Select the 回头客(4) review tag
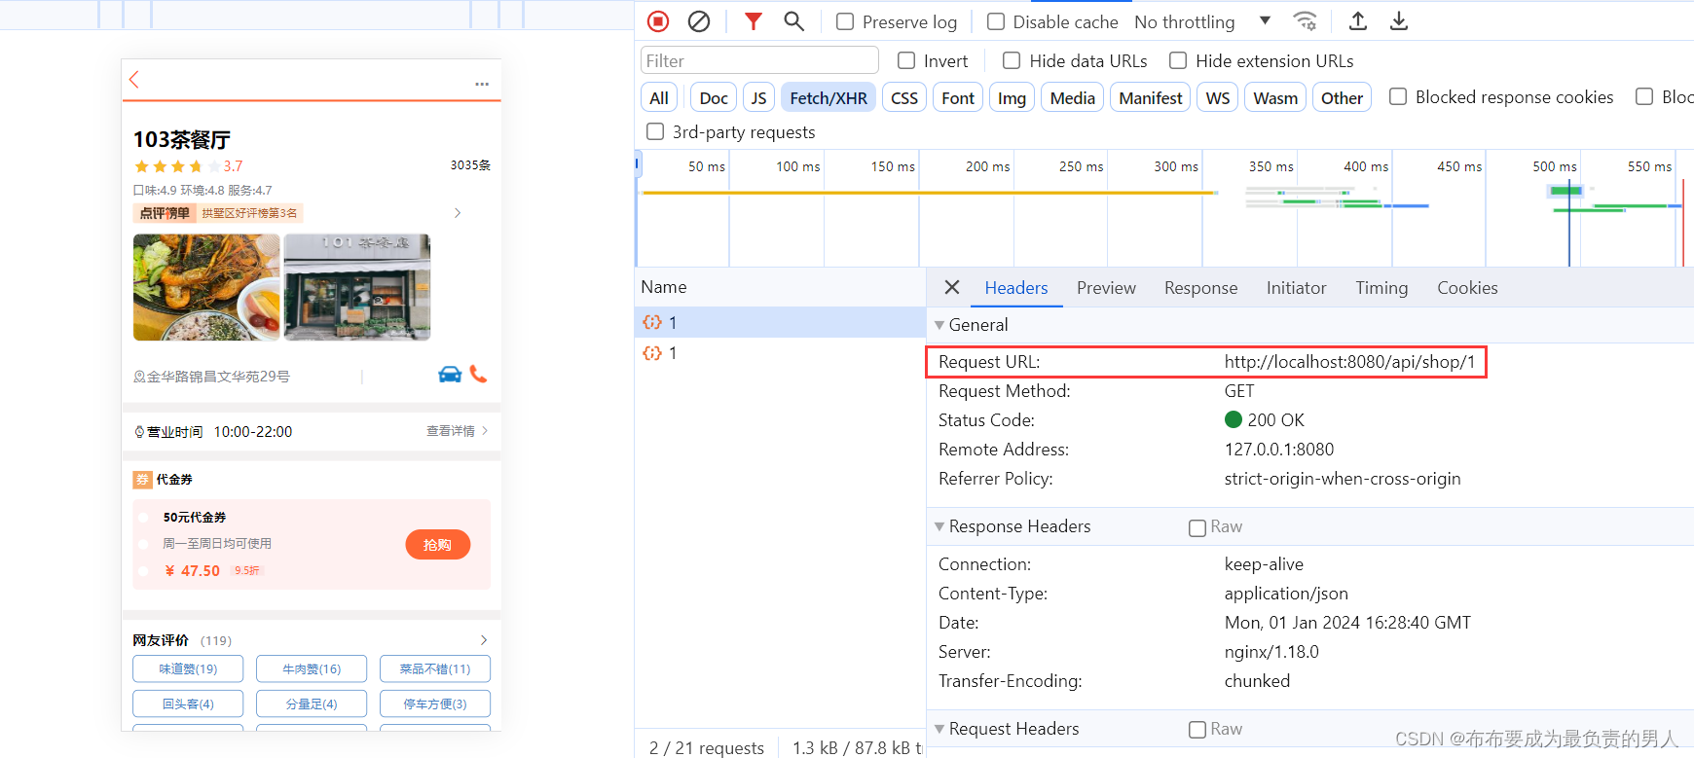This screenshot has height=758, width=1694. pos(188,704)
